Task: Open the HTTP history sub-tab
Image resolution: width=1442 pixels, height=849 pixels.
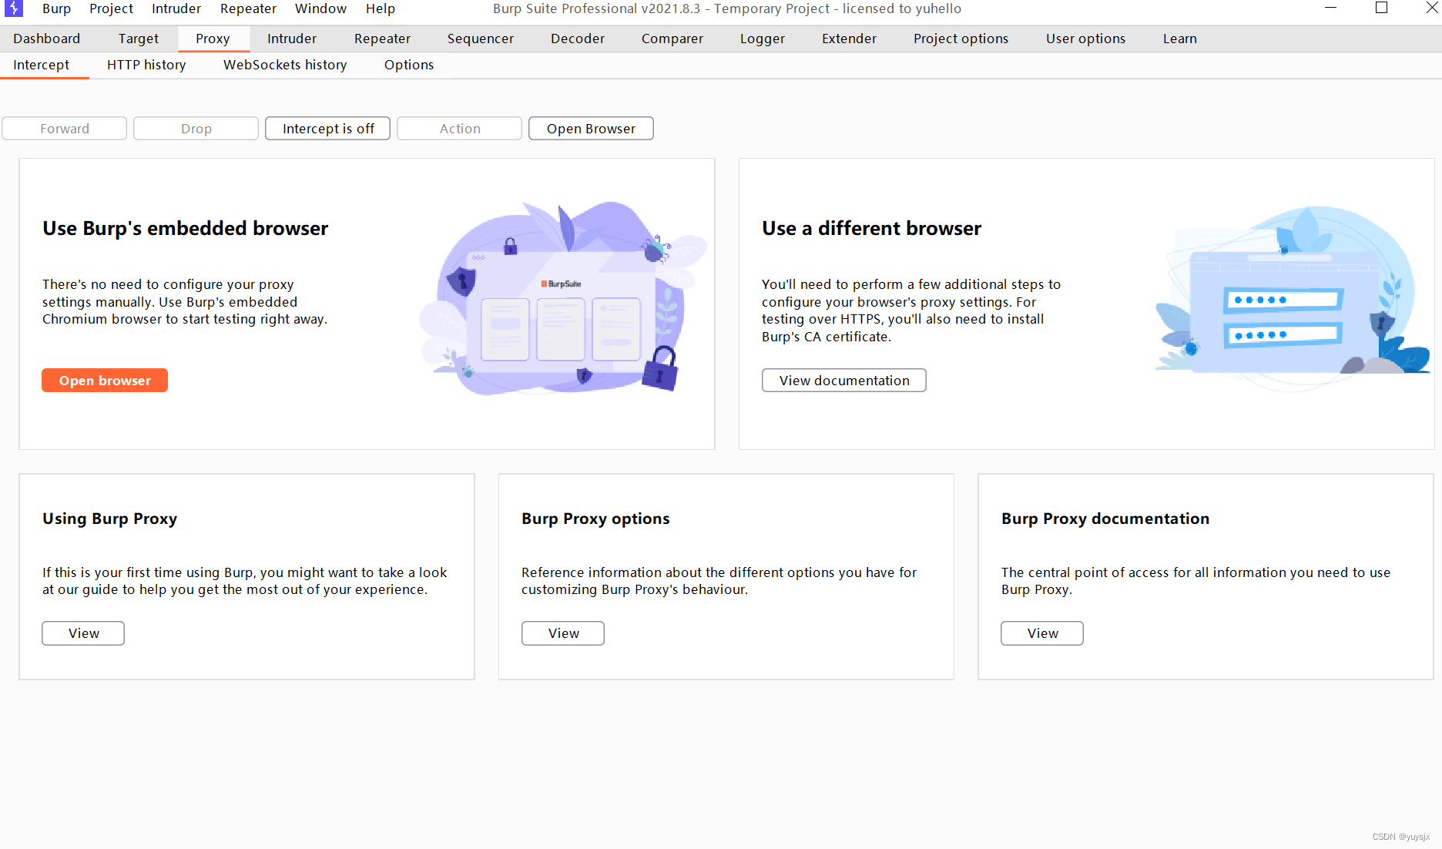Action: tap(146, 65)
